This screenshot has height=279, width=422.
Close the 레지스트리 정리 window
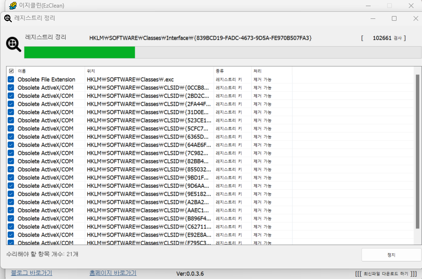pyautogui.click(x=415, y=18)
